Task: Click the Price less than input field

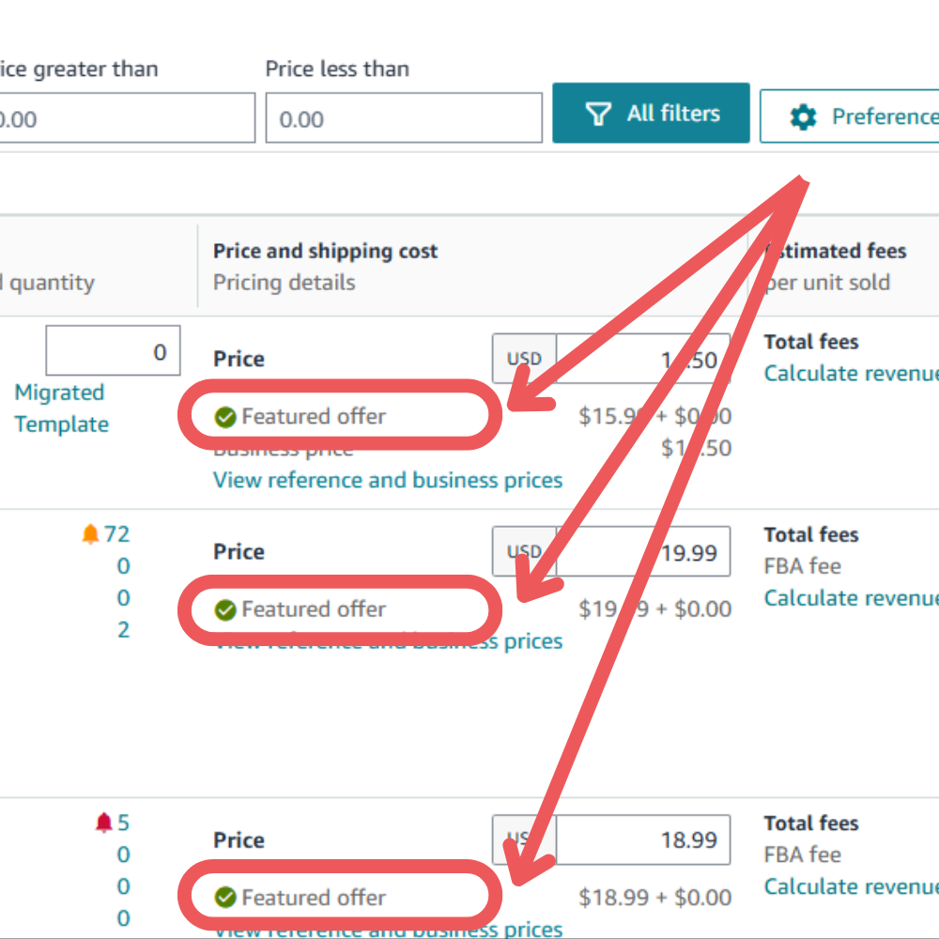Action: 404,118
